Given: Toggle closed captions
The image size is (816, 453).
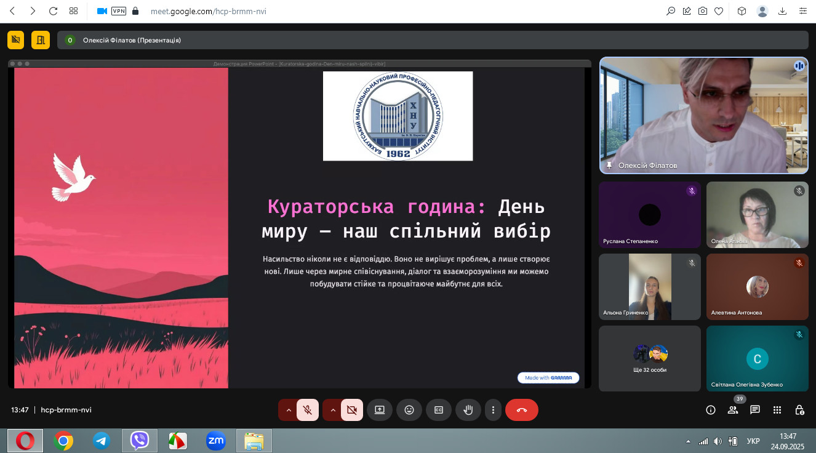Looking at the screenshot, I should [439, 410].
